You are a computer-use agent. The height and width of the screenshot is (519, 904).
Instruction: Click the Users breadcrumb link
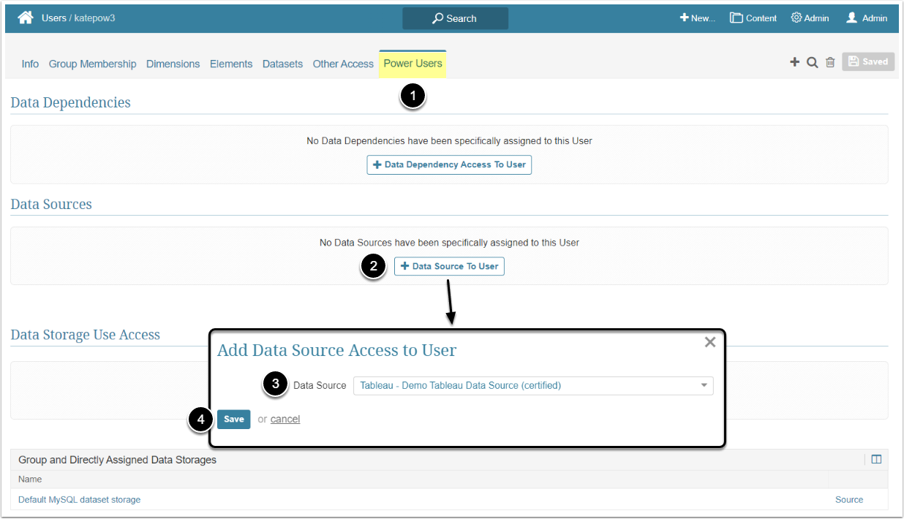coord(54,18)
